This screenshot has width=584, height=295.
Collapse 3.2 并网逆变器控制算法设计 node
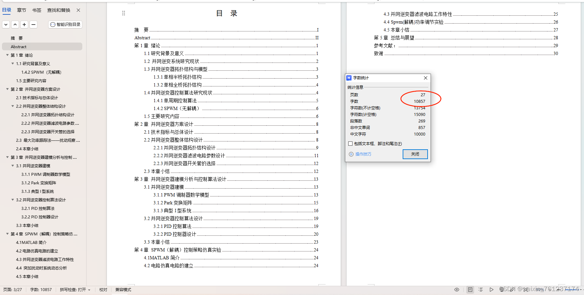[x=13, y=200]
